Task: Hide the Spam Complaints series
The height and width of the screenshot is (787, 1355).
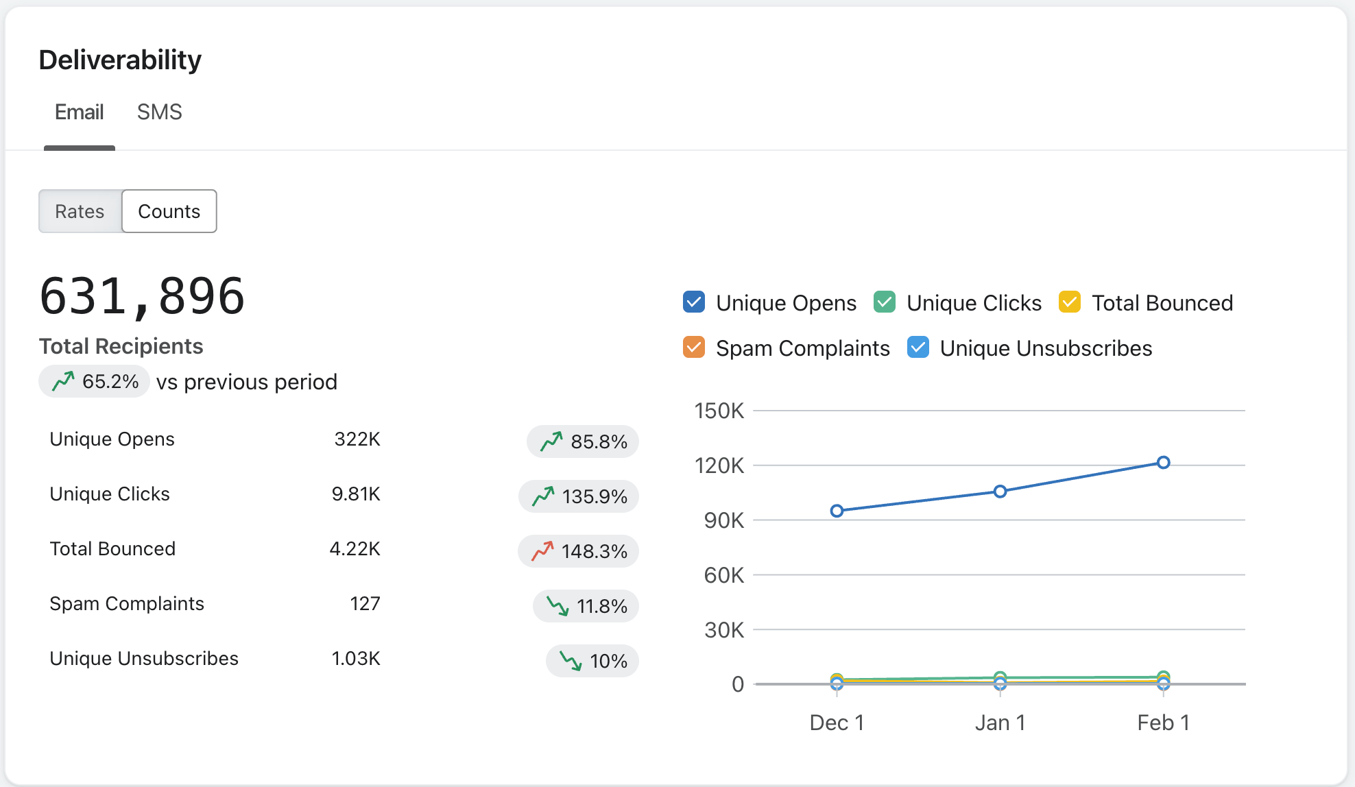Action: click(x=694, y=348)
